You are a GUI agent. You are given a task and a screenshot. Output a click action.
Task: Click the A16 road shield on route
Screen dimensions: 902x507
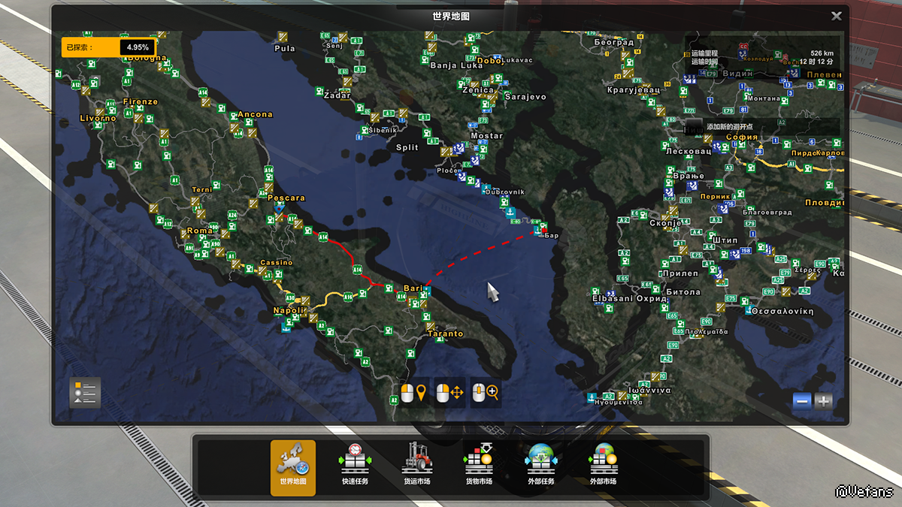[x=348, y=297]
